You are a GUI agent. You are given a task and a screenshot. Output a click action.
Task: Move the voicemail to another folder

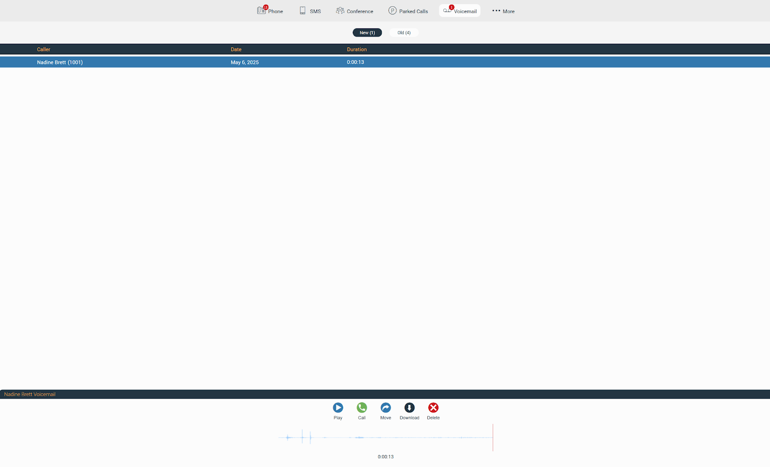coord(385,407)
